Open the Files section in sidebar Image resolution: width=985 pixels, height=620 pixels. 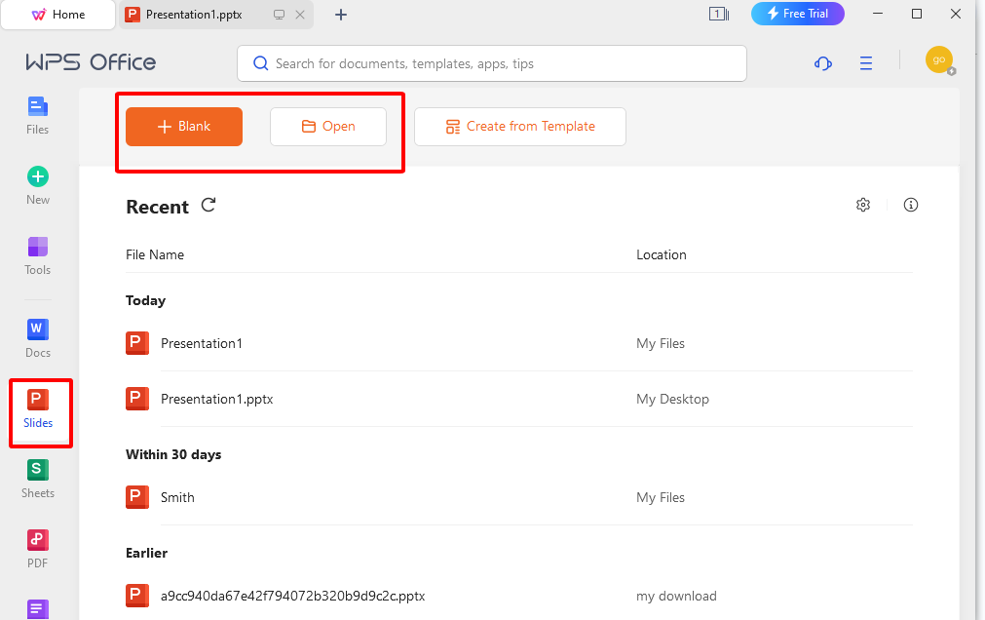38,114
